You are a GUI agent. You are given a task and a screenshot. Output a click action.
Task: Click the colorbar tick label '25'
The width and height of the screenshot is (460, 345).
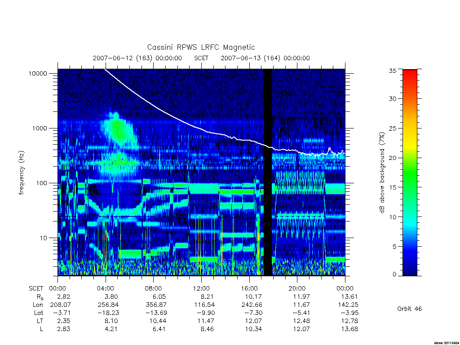tap(392, 128)
